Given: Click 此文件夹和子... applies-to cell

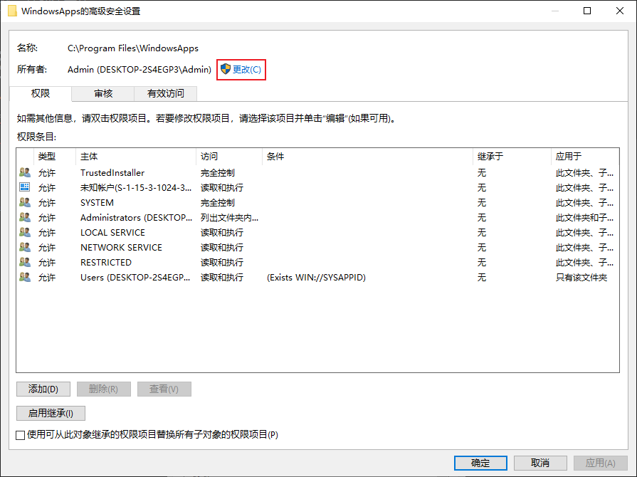Looking at the screenshot, I should click(x=584, y=218).
